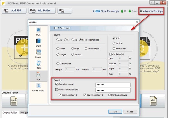Click the Permission Password input field

point(113,90)
